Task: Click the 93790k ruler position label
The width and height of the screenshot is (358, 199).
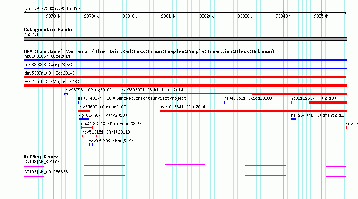Action: [91, 16]
